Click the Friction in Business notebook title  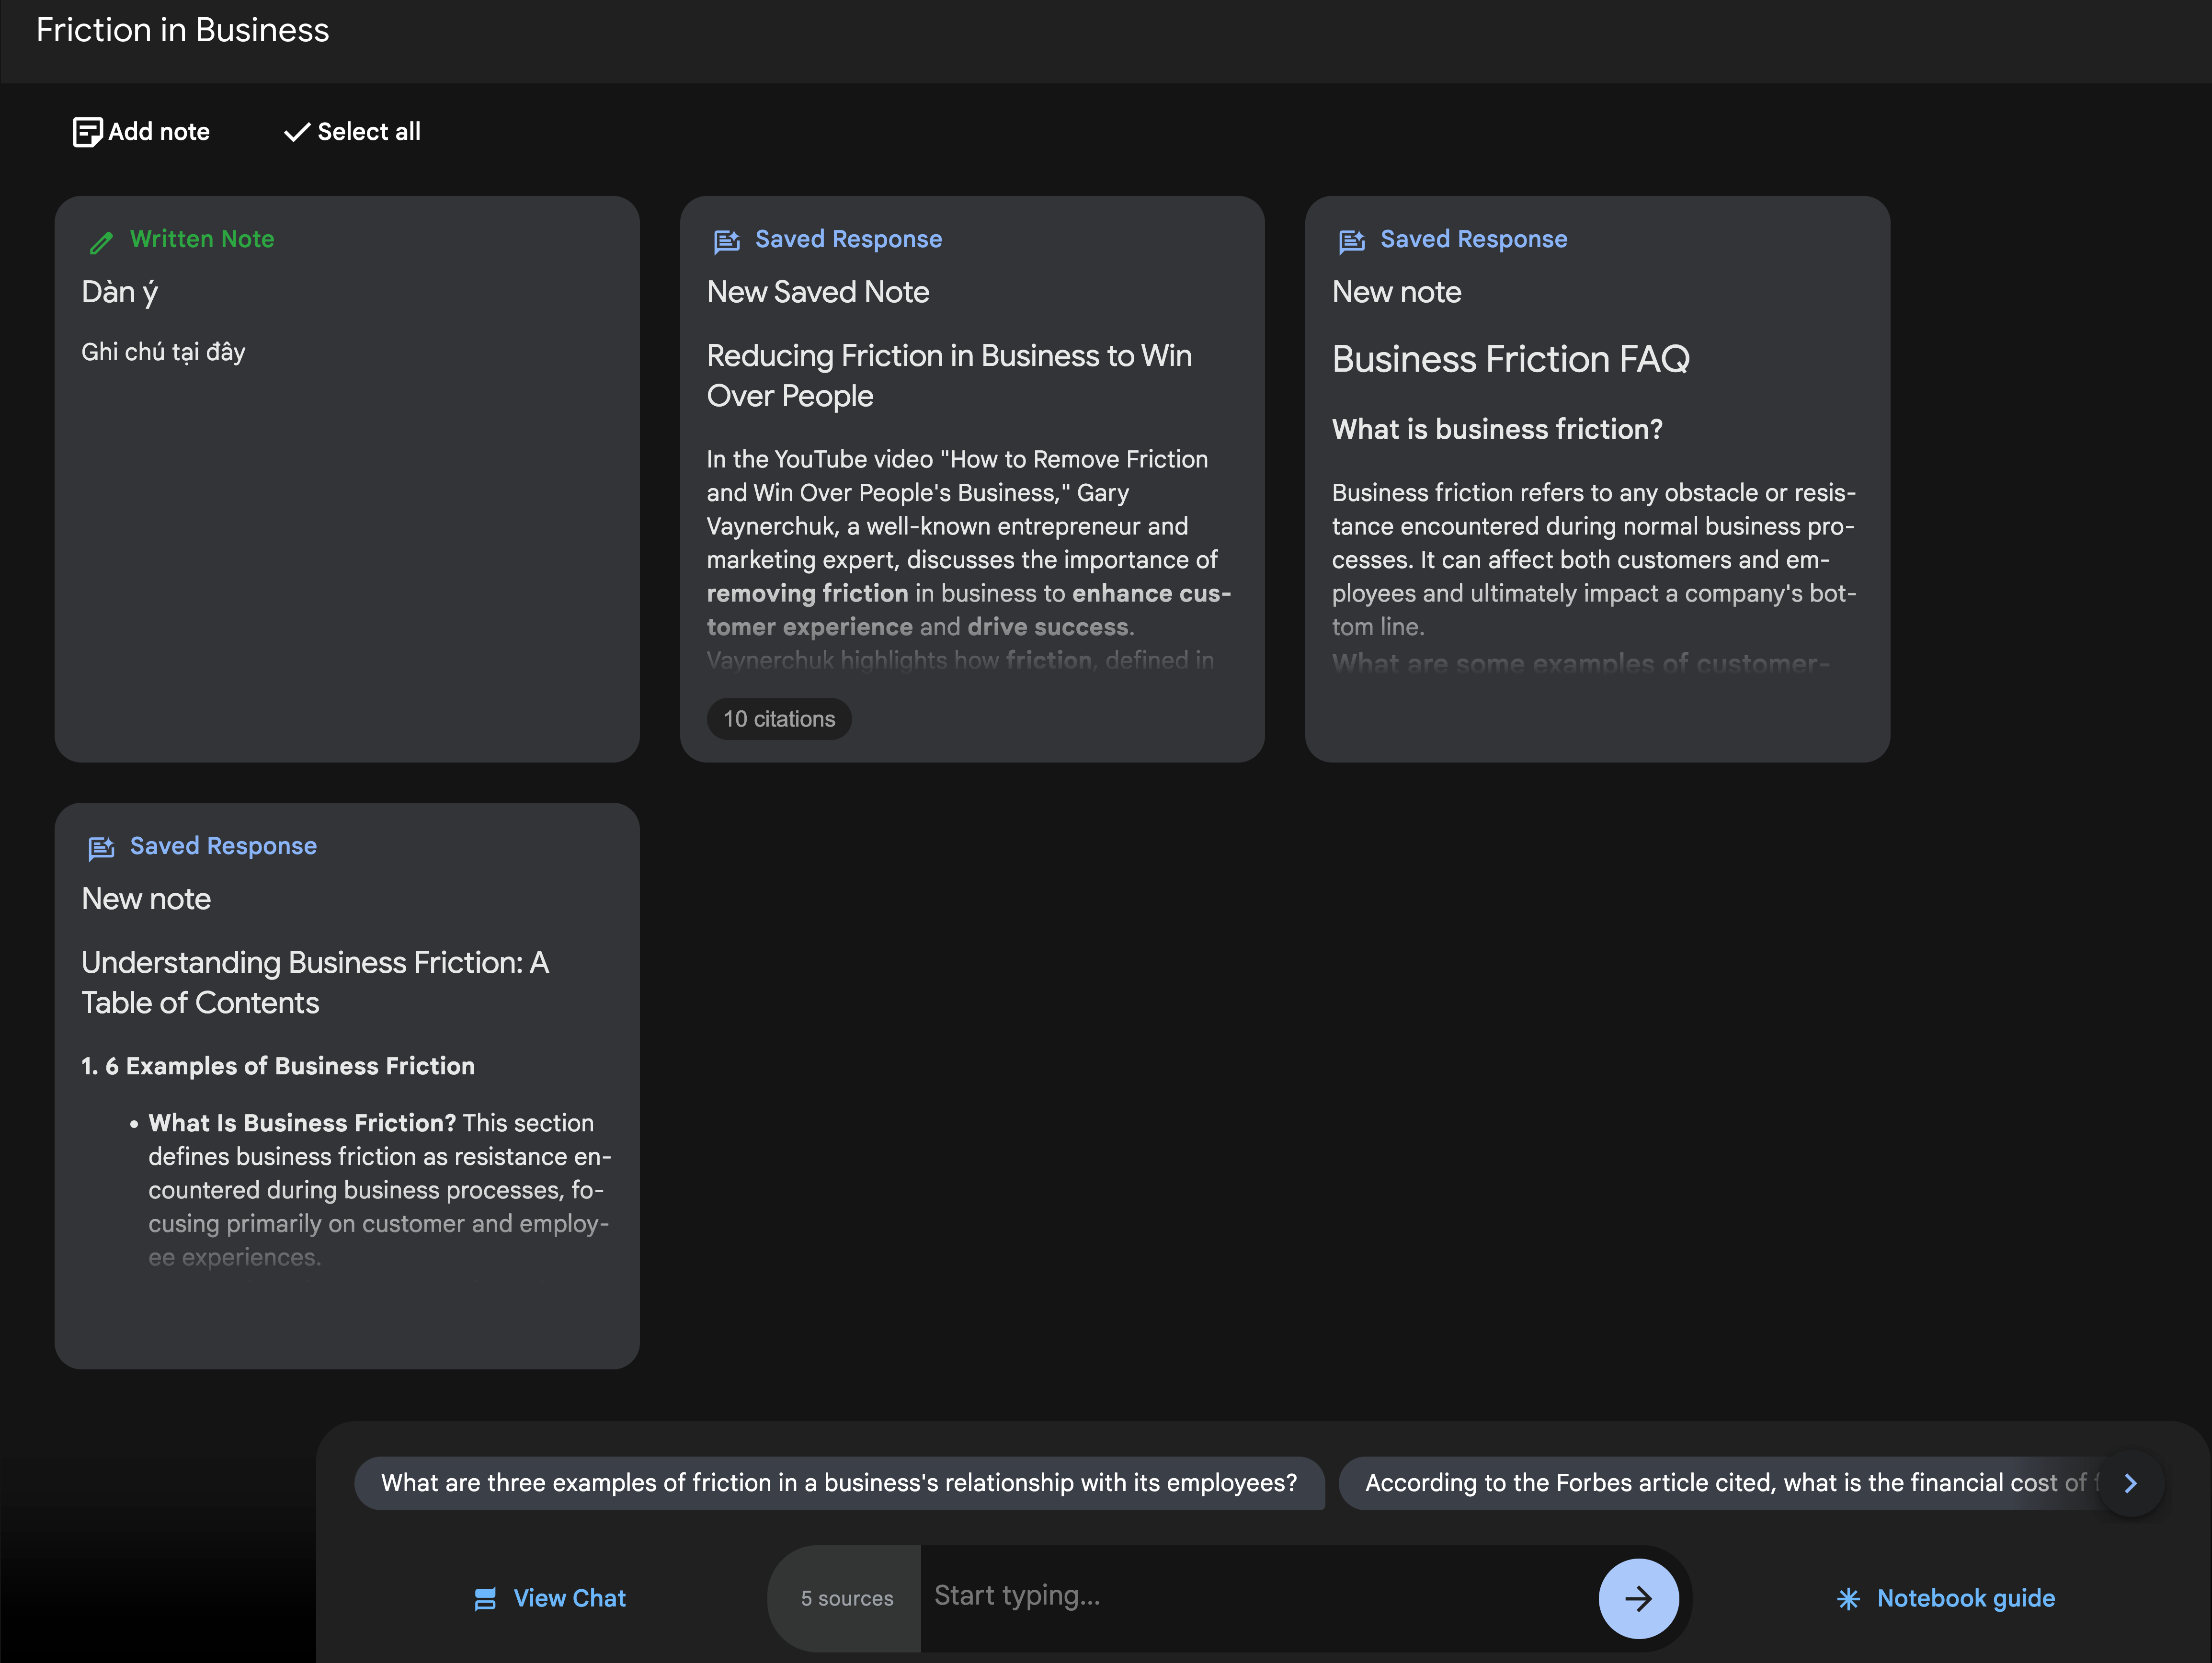click(182, 30)
